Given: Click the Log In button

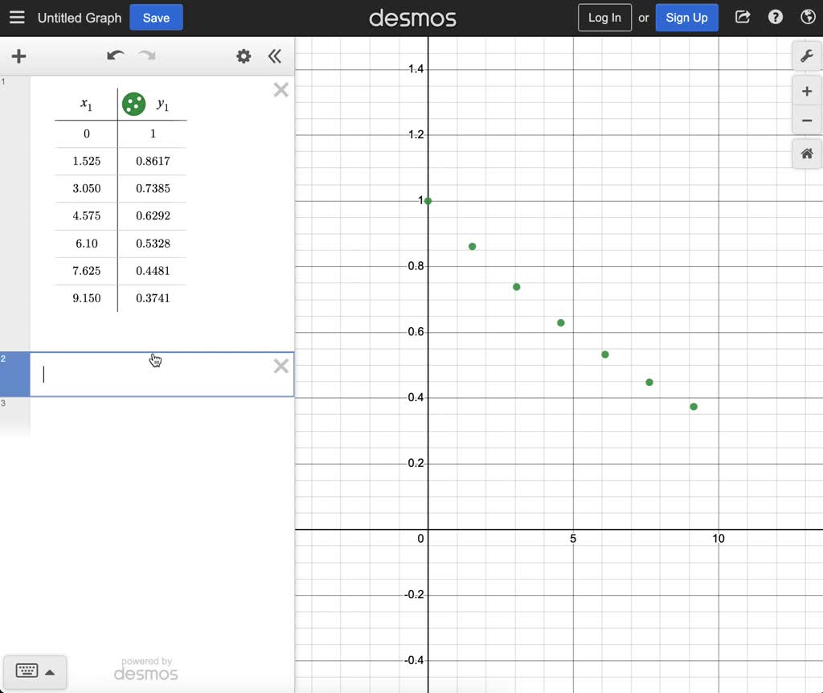Looking at the screenshot, I should click(x=604, y=18).
